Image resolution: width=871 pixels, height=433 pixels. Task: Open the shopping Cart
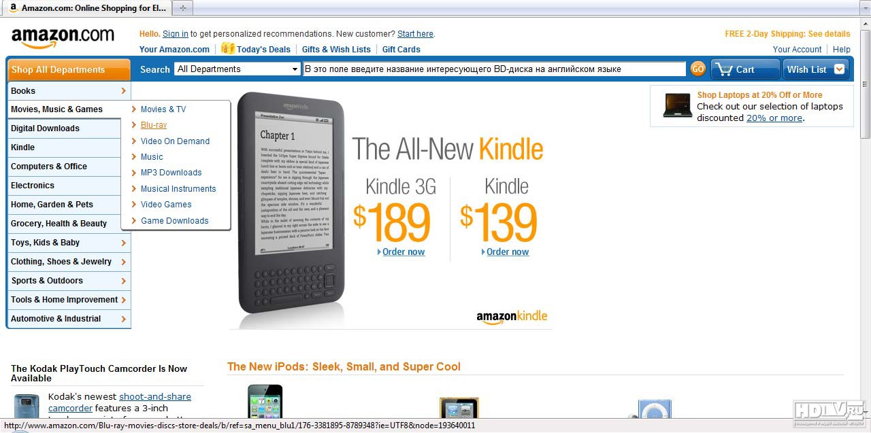click(x=745, y=69)
